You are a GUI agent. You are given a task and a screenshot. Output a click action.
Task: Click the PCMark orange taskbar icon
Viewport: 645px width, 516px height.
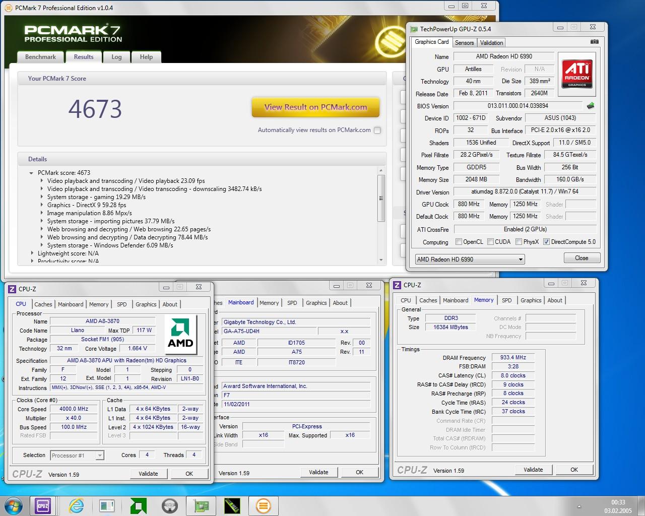(263, 505)
